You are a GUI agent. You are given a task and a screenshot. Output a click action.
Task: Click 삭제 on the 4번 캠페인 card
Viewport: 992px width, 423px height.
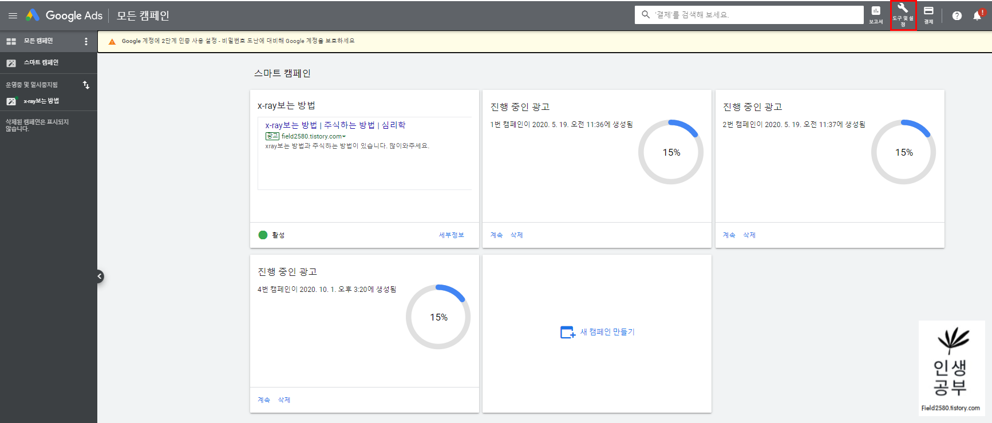tap(284, 400)
